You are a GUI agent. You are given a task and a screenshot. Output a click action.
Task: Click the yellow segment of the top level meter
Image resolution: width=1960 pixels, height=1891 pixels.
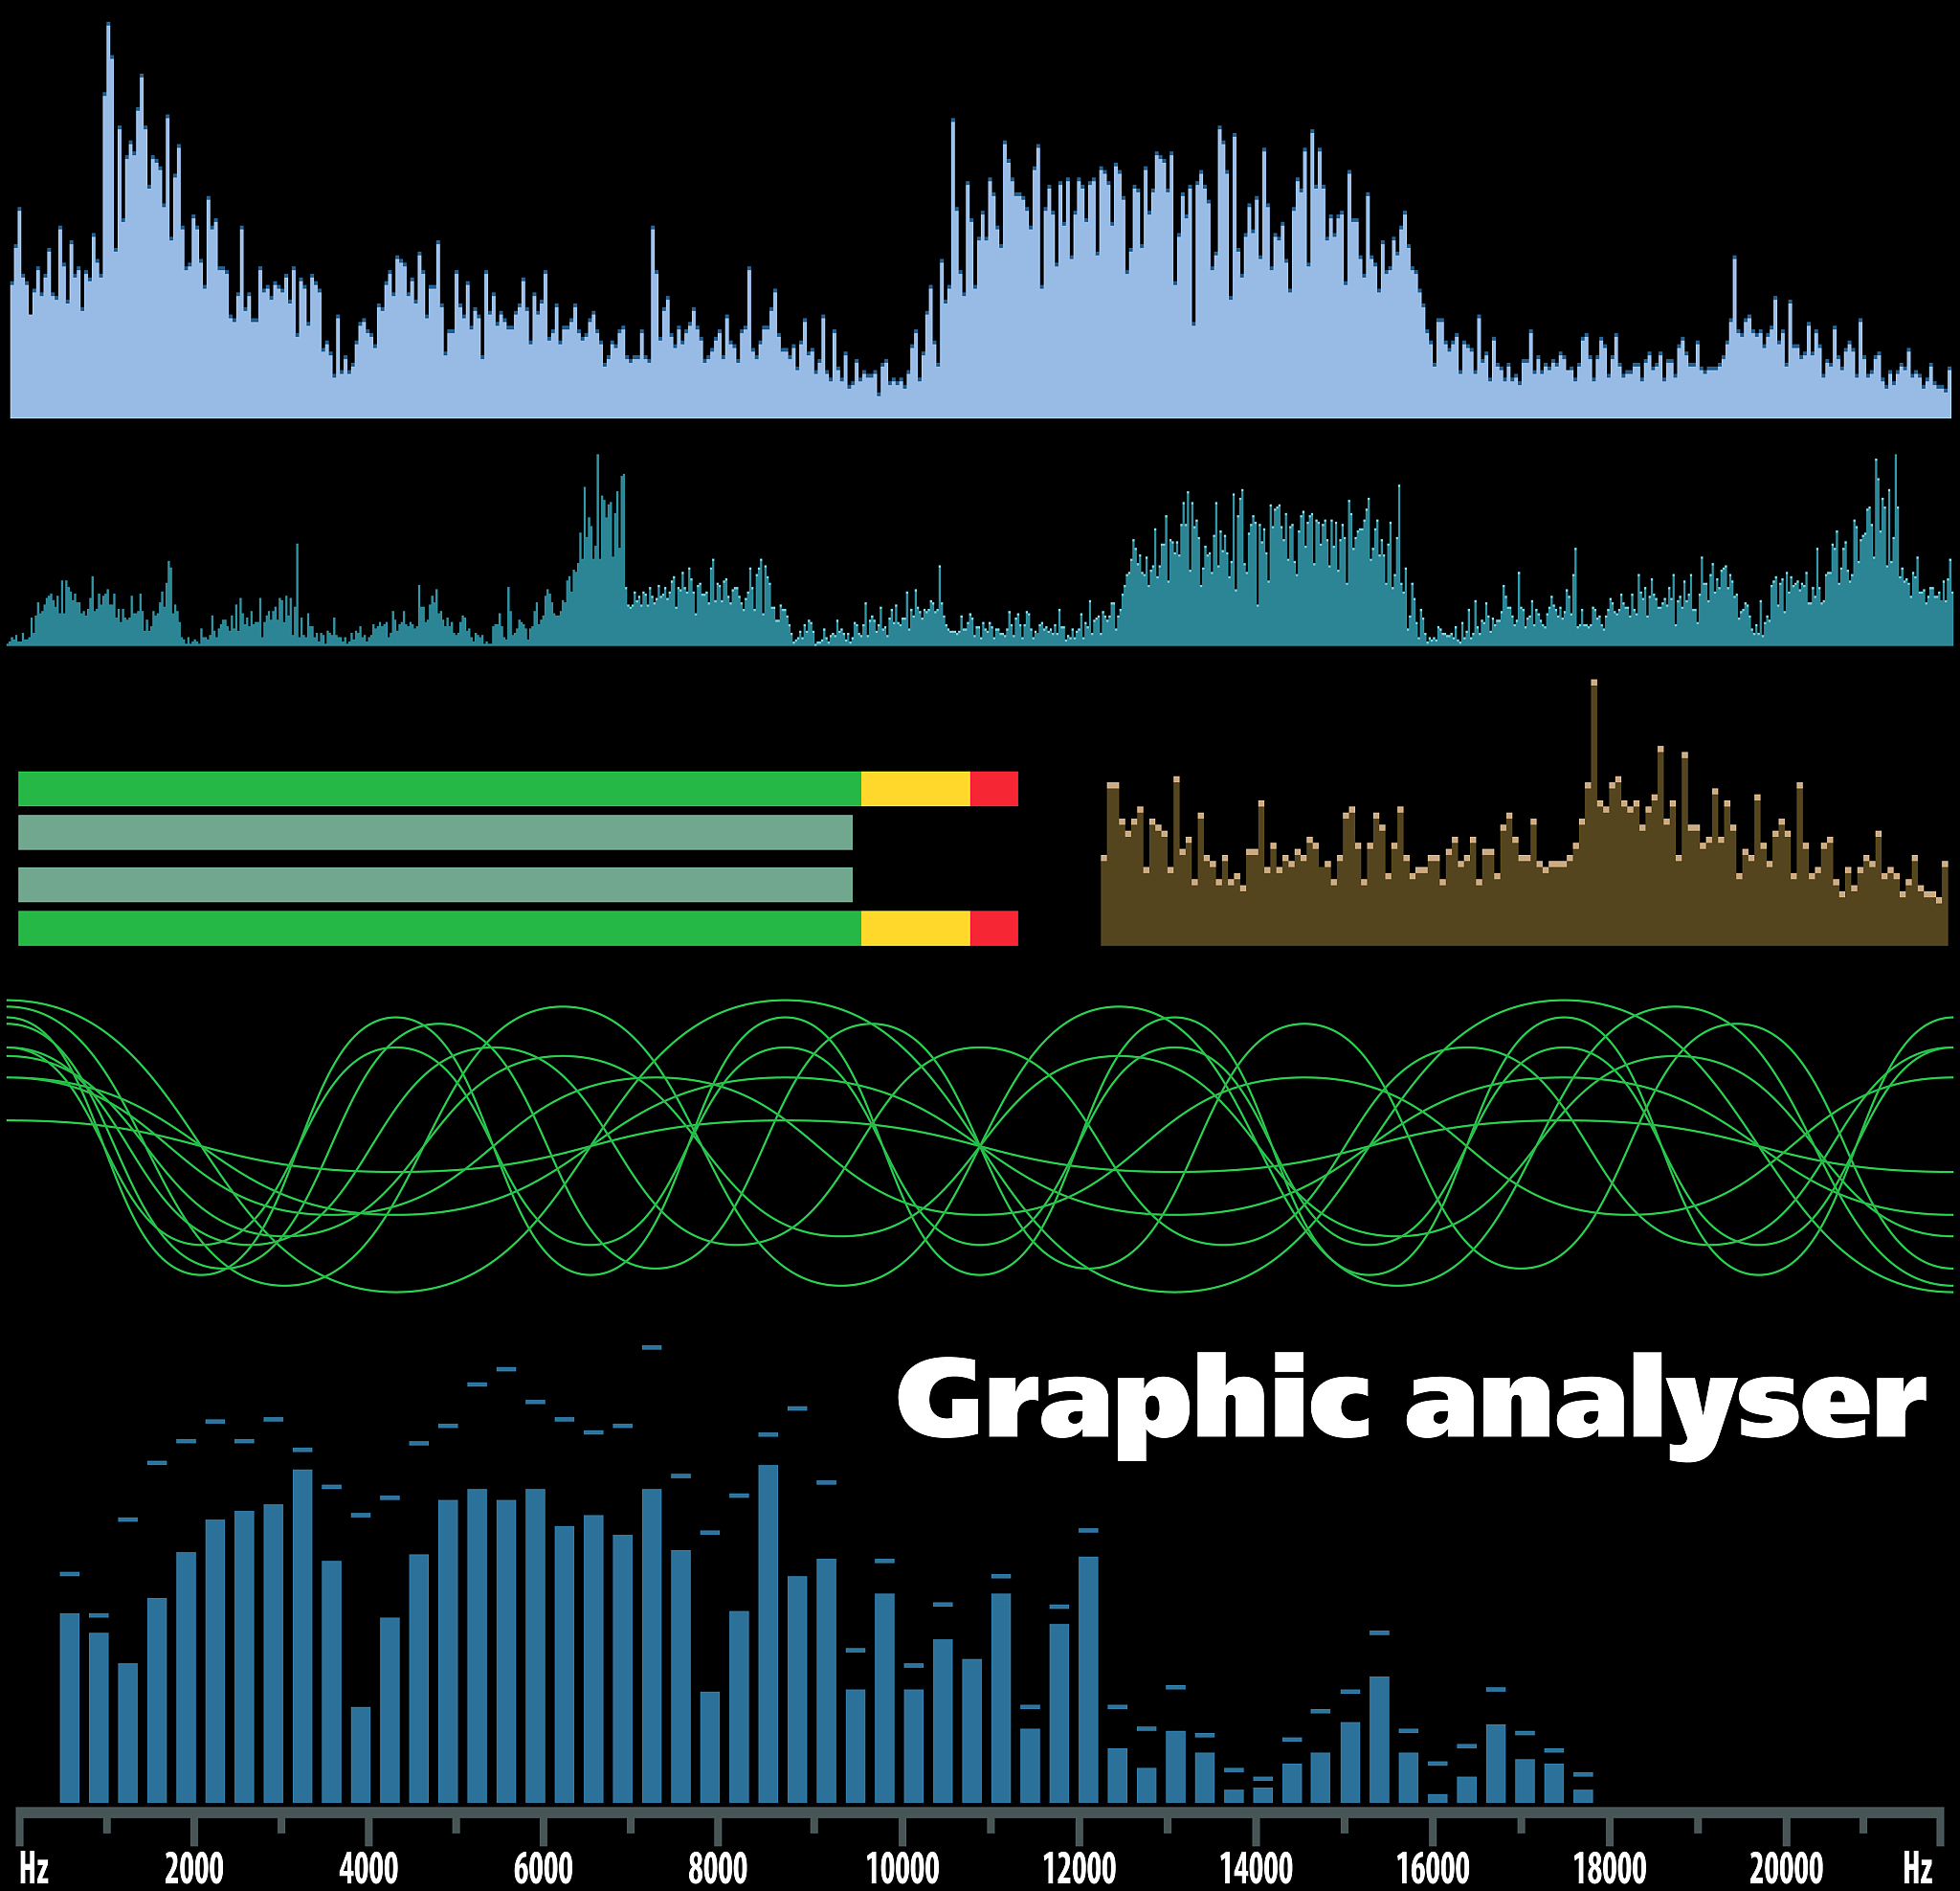click(915, 788)
